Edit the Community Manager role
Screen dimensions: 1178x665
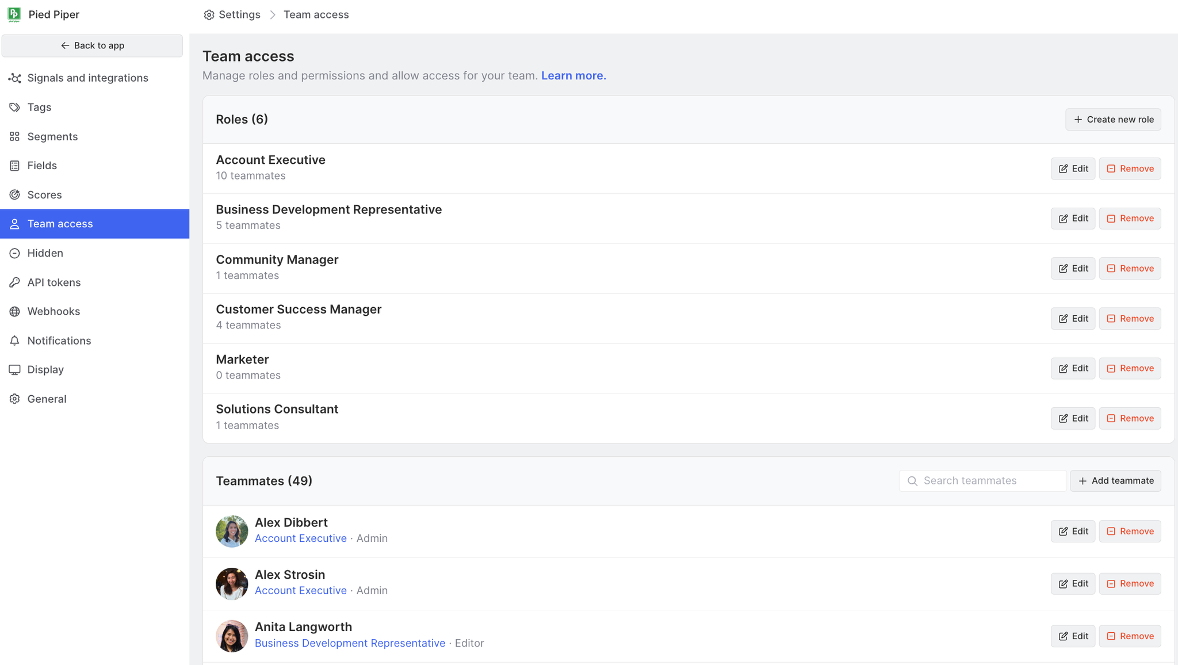(1073, 269)
